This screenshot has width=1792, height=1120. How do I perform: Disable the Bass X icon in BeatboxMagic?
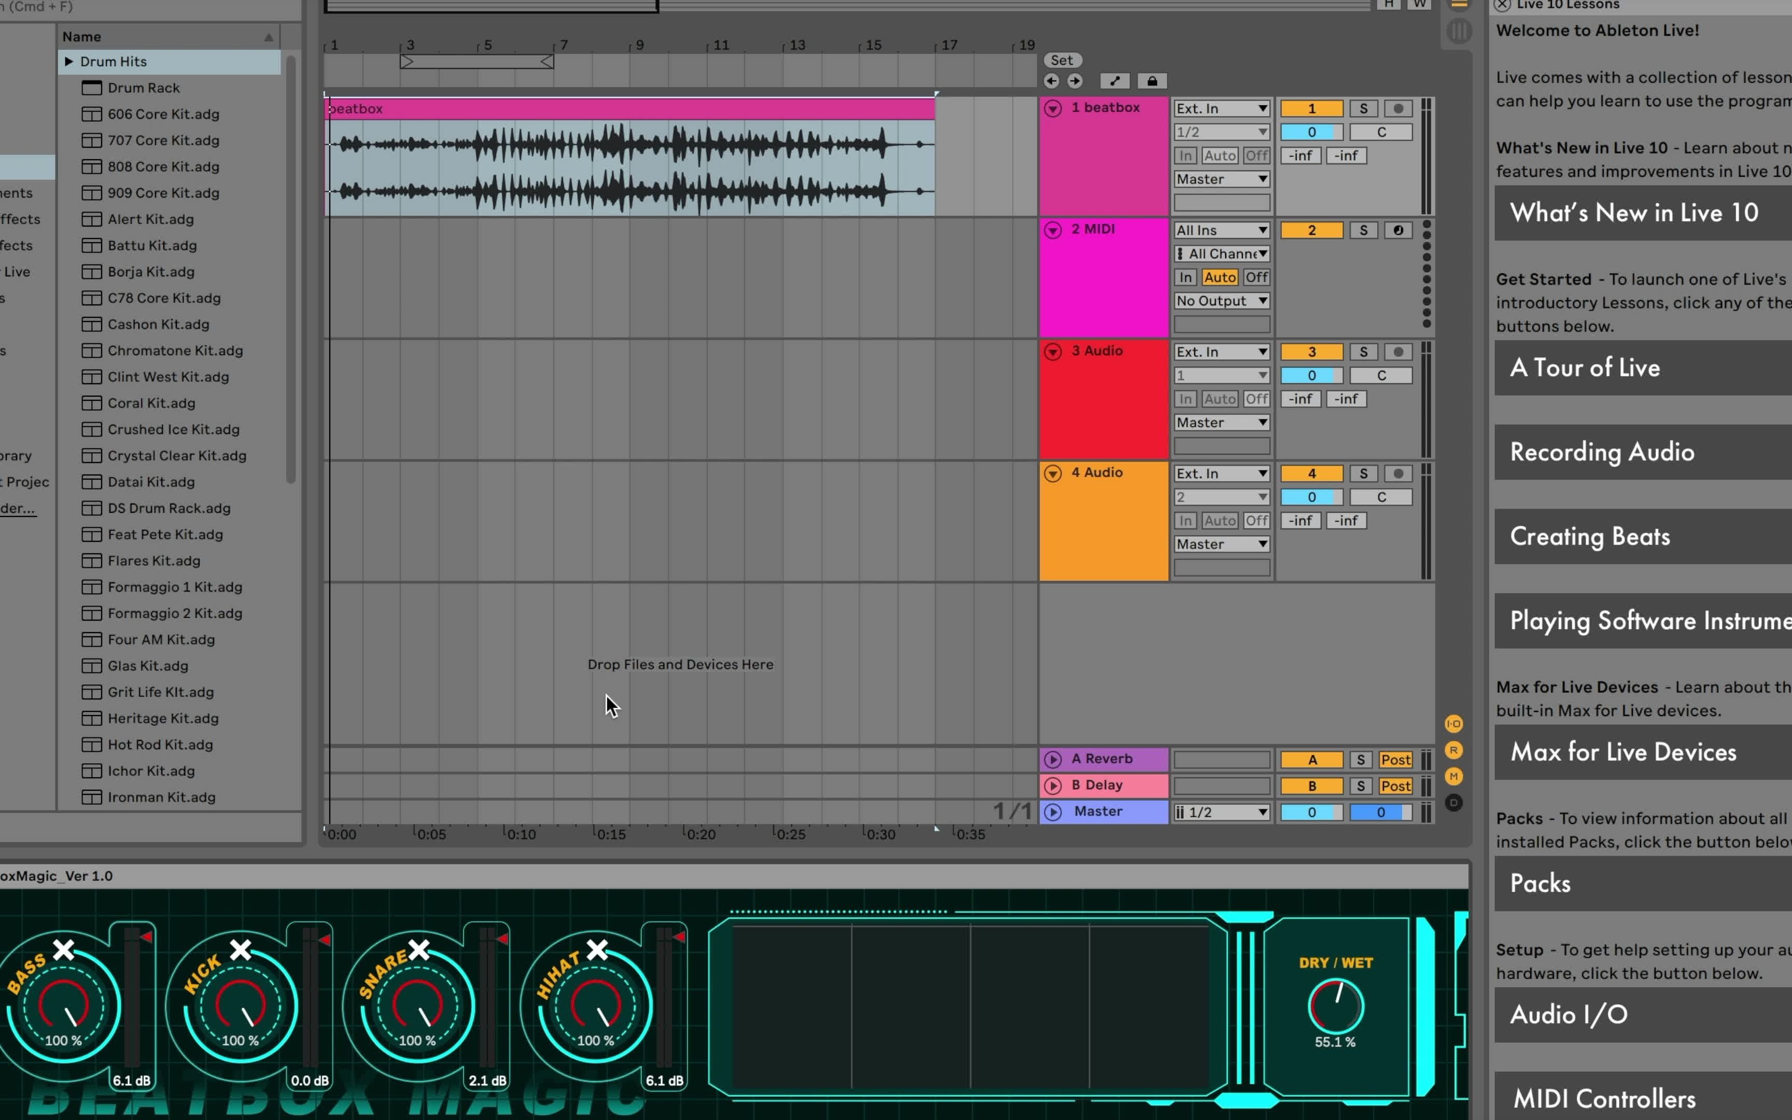(x=64, y=949)
